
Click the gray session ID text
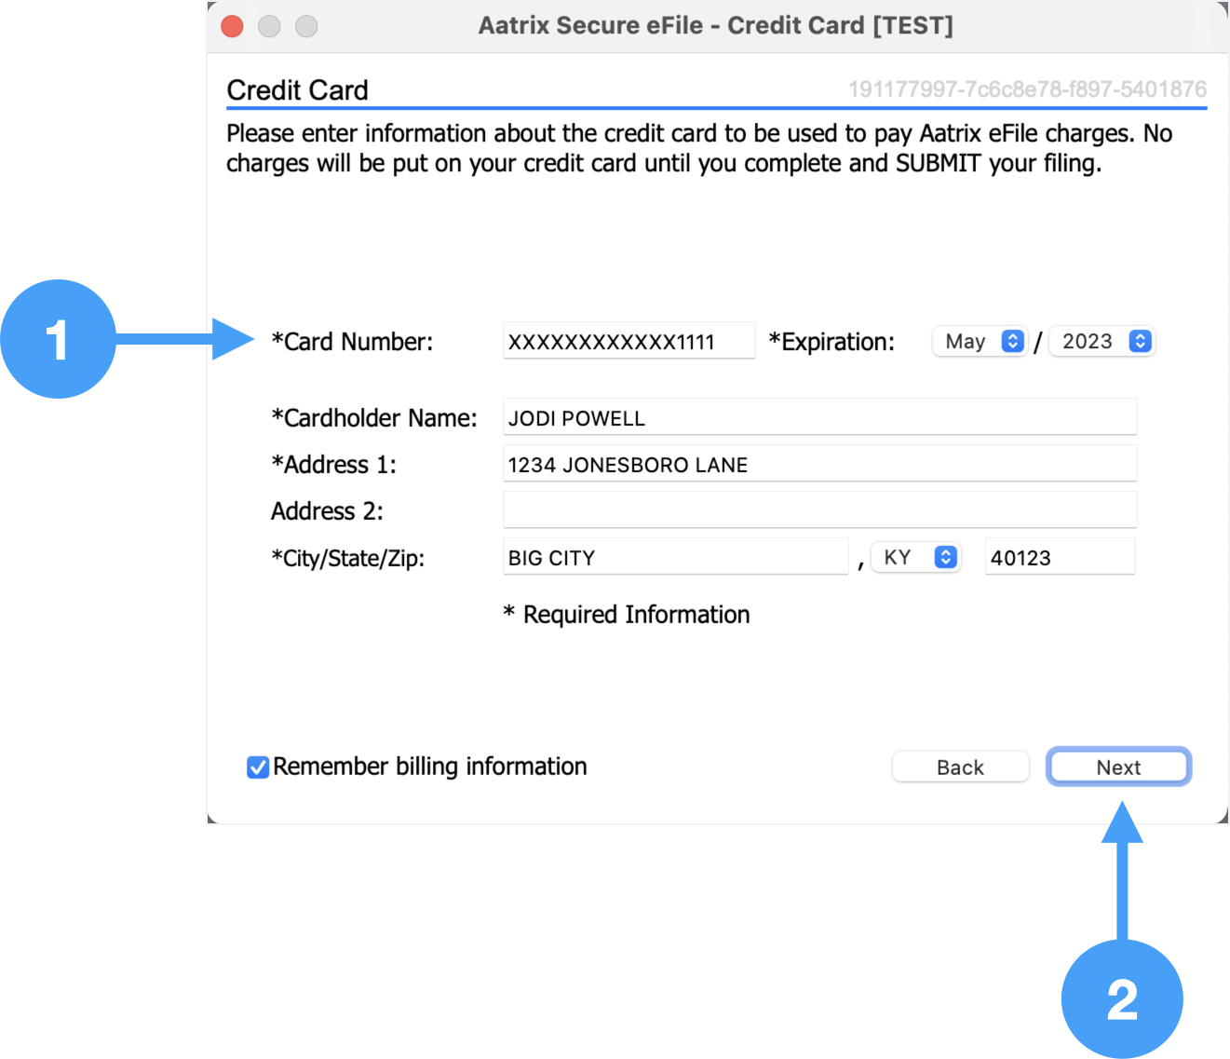click(x=1026, y=89)
